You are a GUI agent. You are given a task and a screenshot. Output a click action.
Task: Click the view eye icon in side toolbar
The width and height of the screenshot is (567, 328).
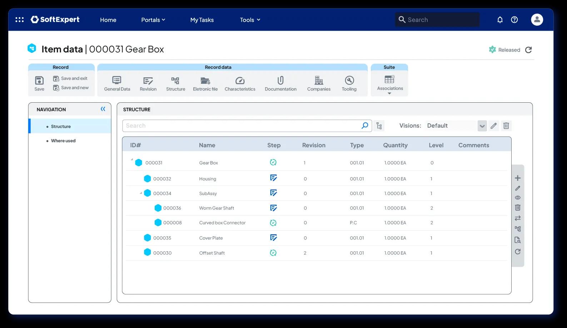point(518,198)
